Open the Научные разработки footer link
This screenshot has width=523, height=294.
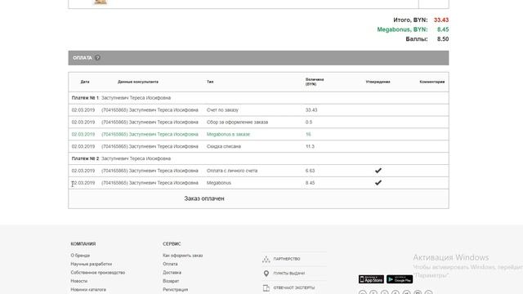click(91, 264)
